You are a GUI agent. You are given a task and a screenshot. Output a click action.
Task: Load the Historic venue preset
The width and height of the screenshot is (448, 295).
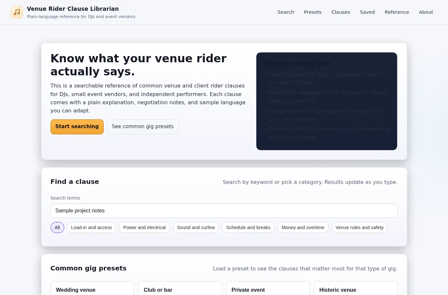coord(356,288)
